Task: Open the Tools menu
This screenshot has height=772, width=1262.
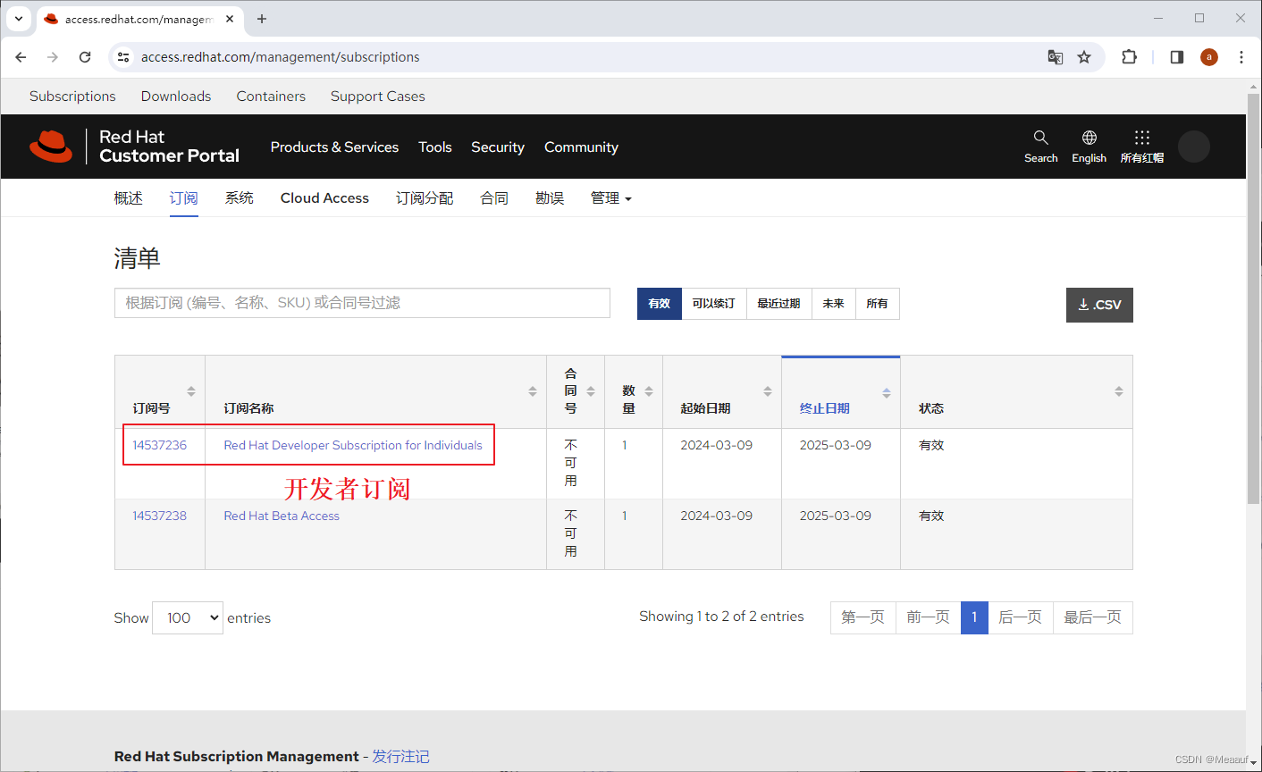Action: coord(435,147)
